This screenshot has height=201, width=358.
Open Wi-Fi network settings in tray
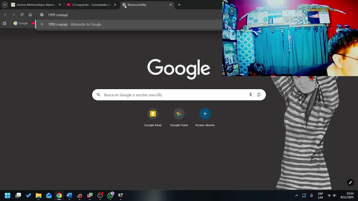coord(329,195)
